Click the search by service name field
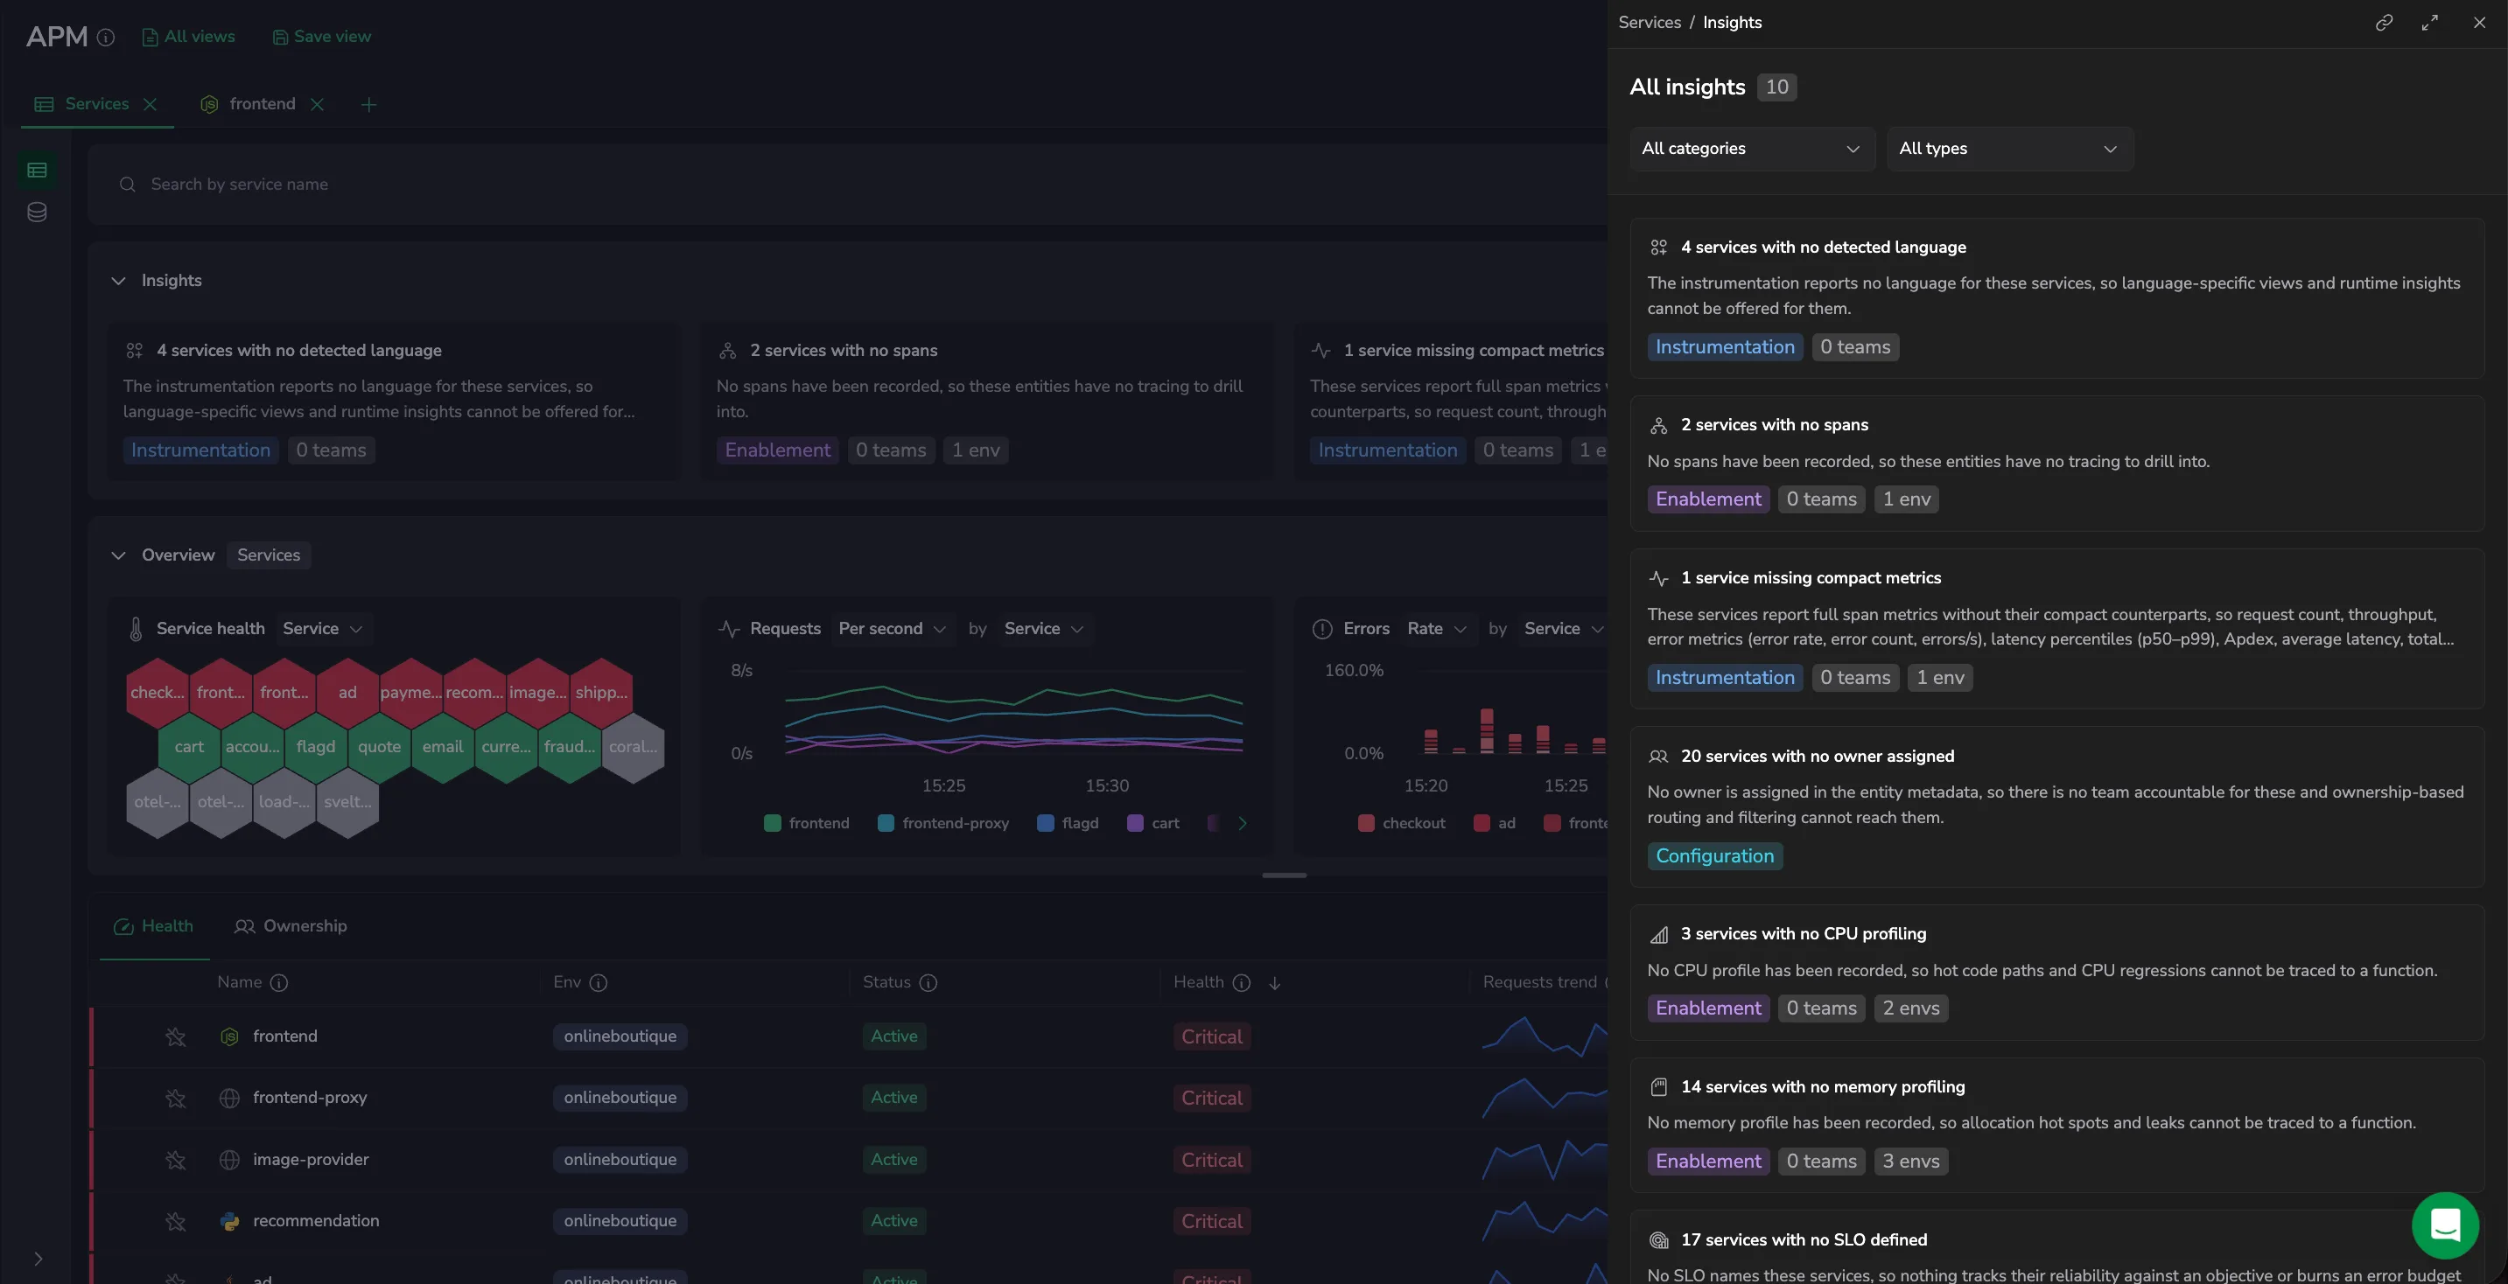2508x1284 pixels. pos(847,185)
